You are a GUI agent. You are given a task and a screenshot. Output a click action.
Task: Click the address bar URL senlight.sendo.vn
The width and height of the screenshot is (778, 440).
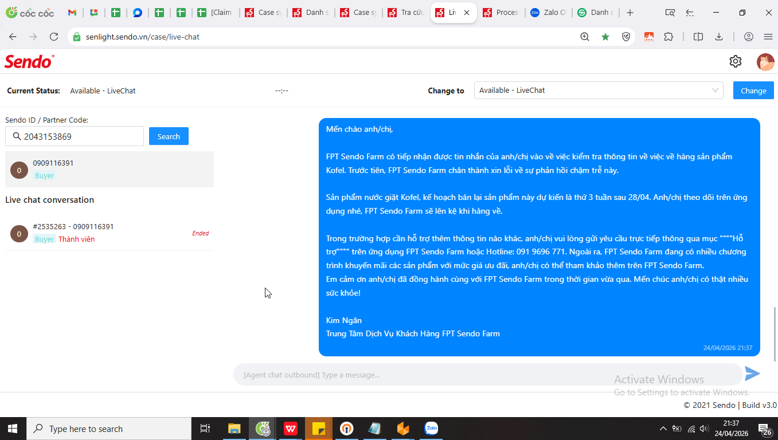(x=143, y=37)
